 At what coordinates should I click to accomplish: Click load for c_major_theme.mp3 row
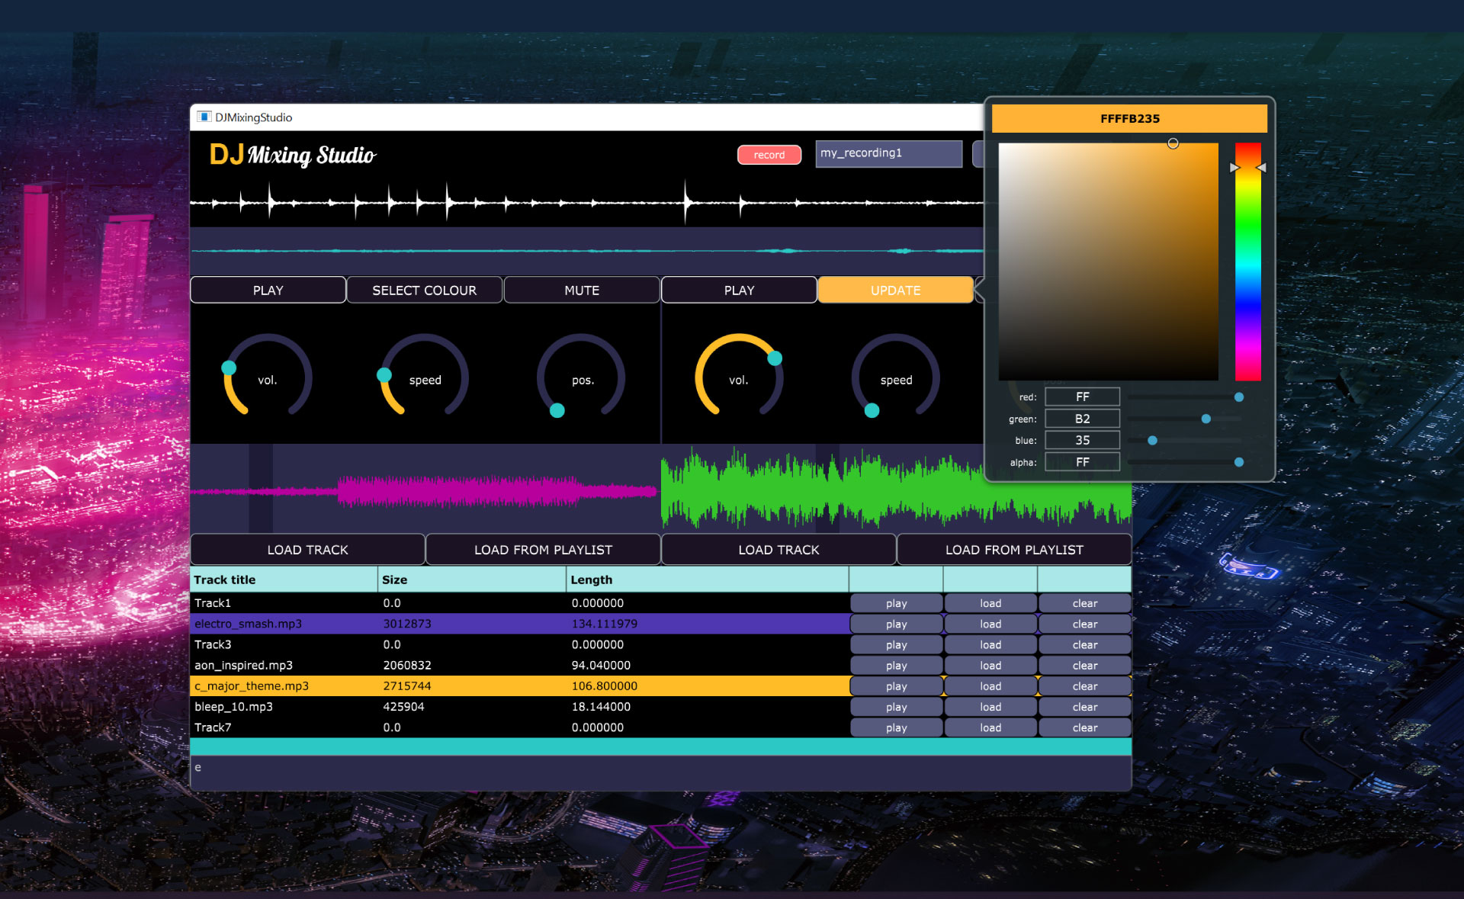tap(990, 686)
